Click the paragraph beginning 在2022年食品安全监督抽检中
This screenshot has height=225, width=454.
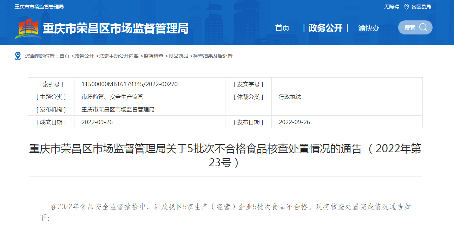pyautogui.click(x=225, y=212)
